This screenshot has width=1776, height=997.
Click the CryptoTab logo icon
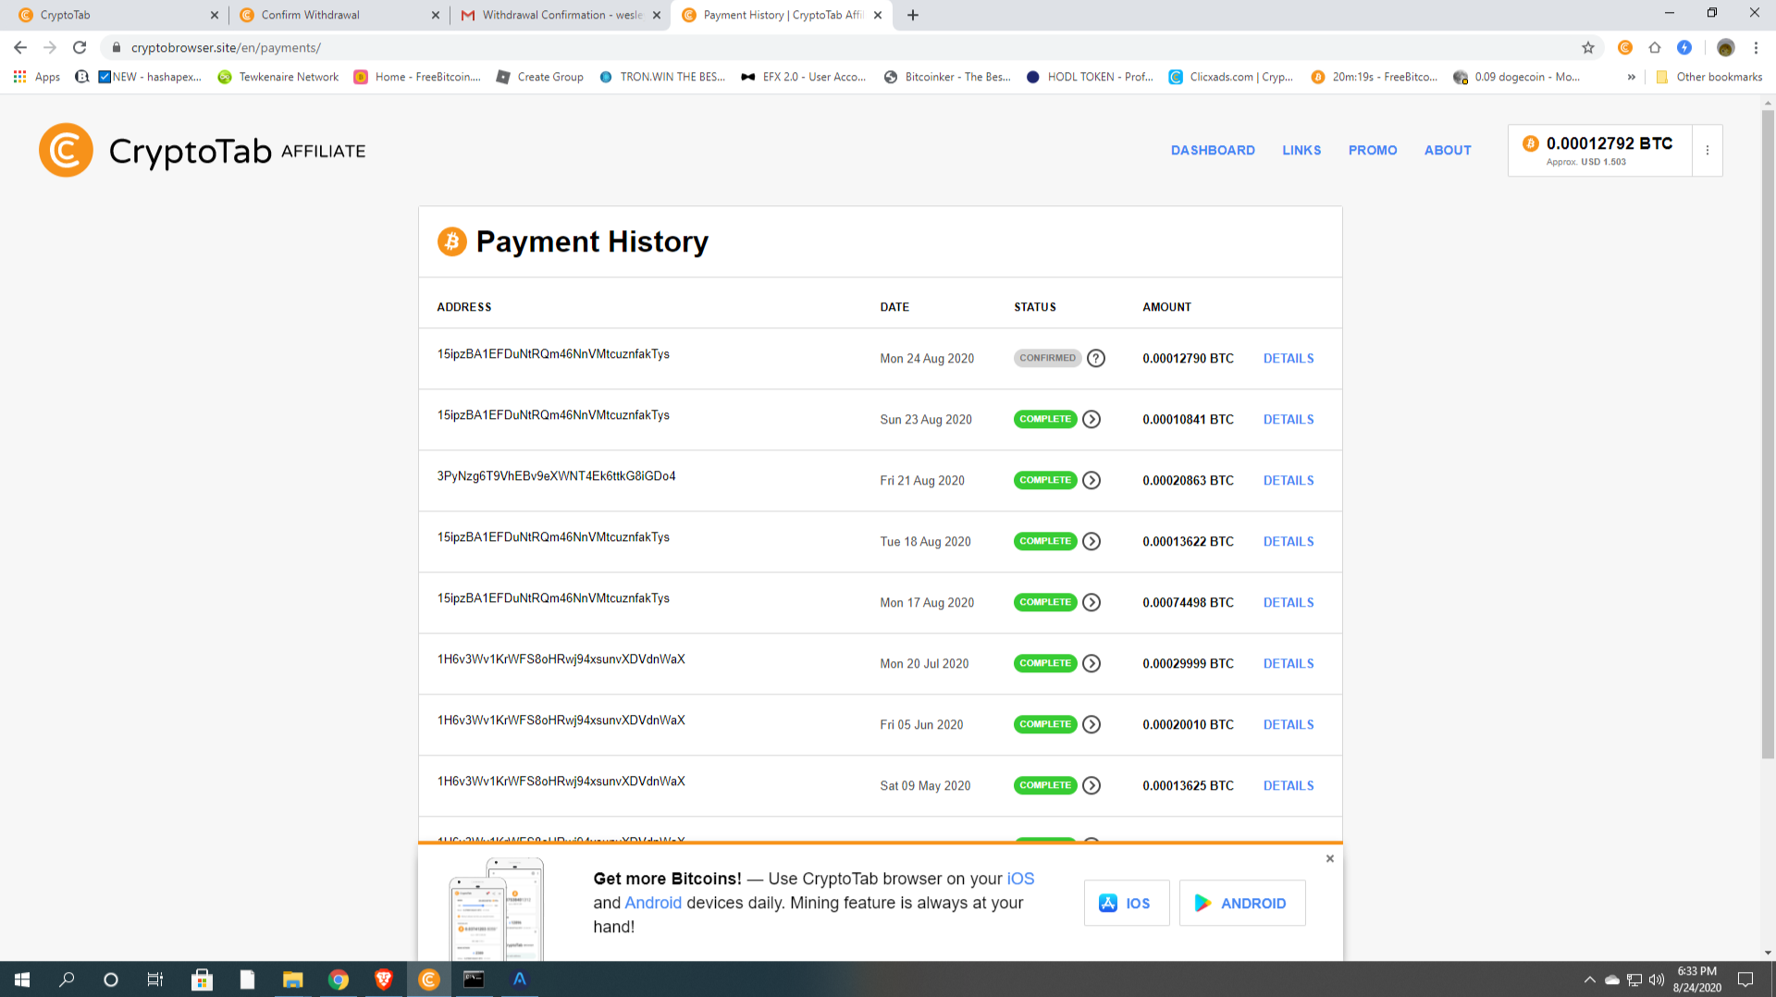coord(66,150)
